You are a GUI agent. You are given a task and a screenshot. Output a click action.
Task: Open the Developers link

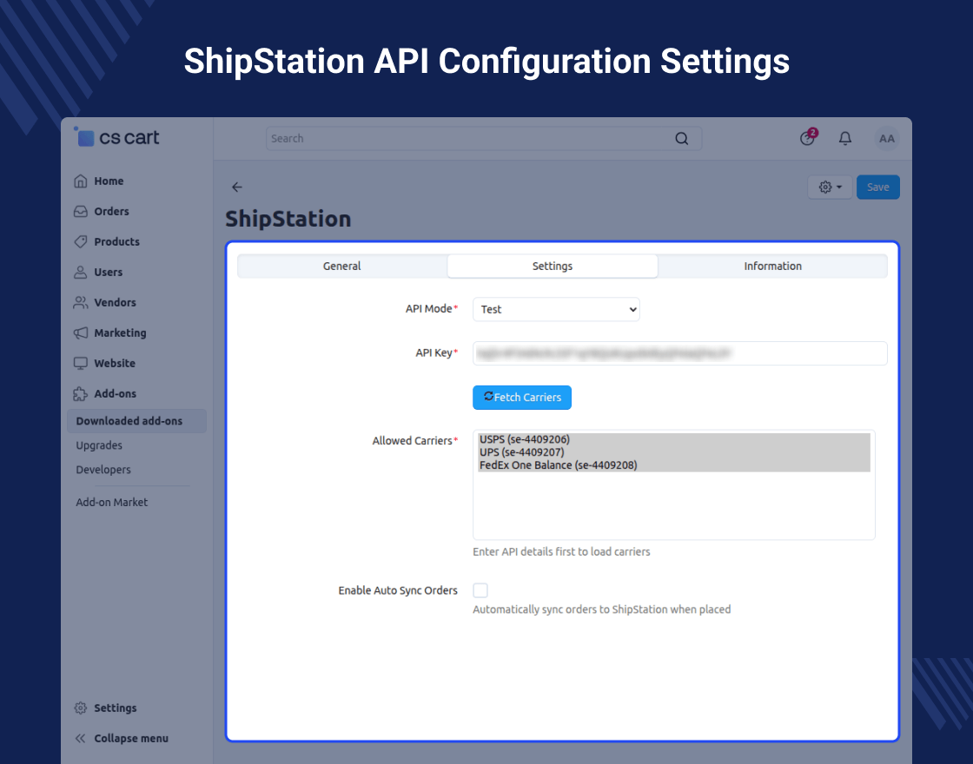tap(103, 470)
